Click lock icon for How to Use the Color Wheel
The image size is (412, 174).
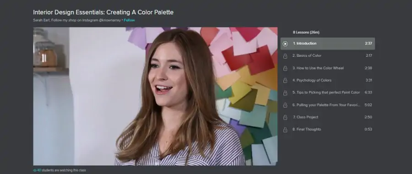pos(285,68)
